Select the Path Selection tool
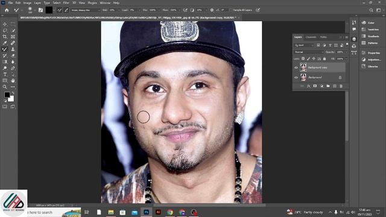The height and width of the screenshot is (217, 386). coord(13,74)
